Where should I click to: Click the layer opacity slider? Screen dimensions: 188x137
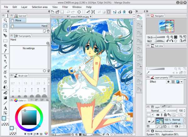172,111
